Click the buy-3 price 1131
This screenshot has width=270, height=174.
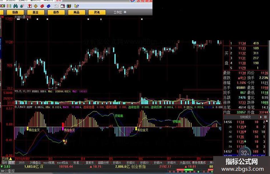(242, 58)
